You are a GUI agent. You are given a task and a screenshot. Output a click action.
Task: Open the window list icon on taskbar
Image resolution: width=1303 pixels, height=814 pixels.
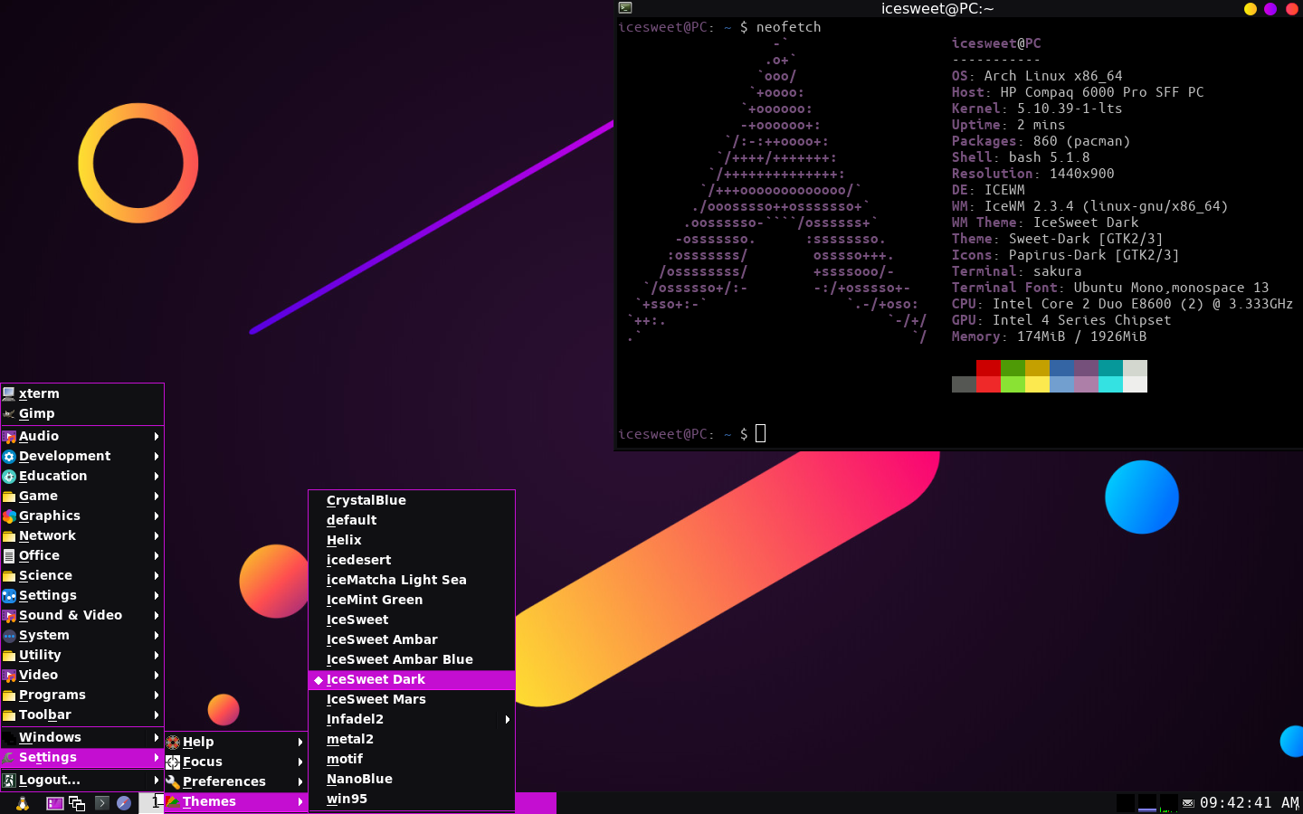point(77,803)
